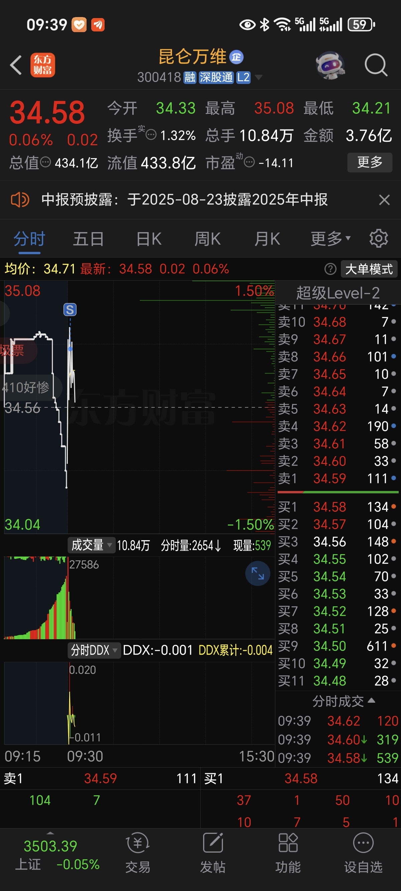Tap the info icon beside 市盈
Viewport: 401px width, 891px height.
[x=249, y=162]
